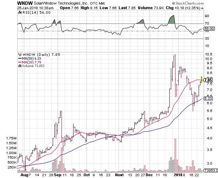218x178 pixels.
Task: Click the RSI indicator mountain icon
Action: [x=20, y=13]
